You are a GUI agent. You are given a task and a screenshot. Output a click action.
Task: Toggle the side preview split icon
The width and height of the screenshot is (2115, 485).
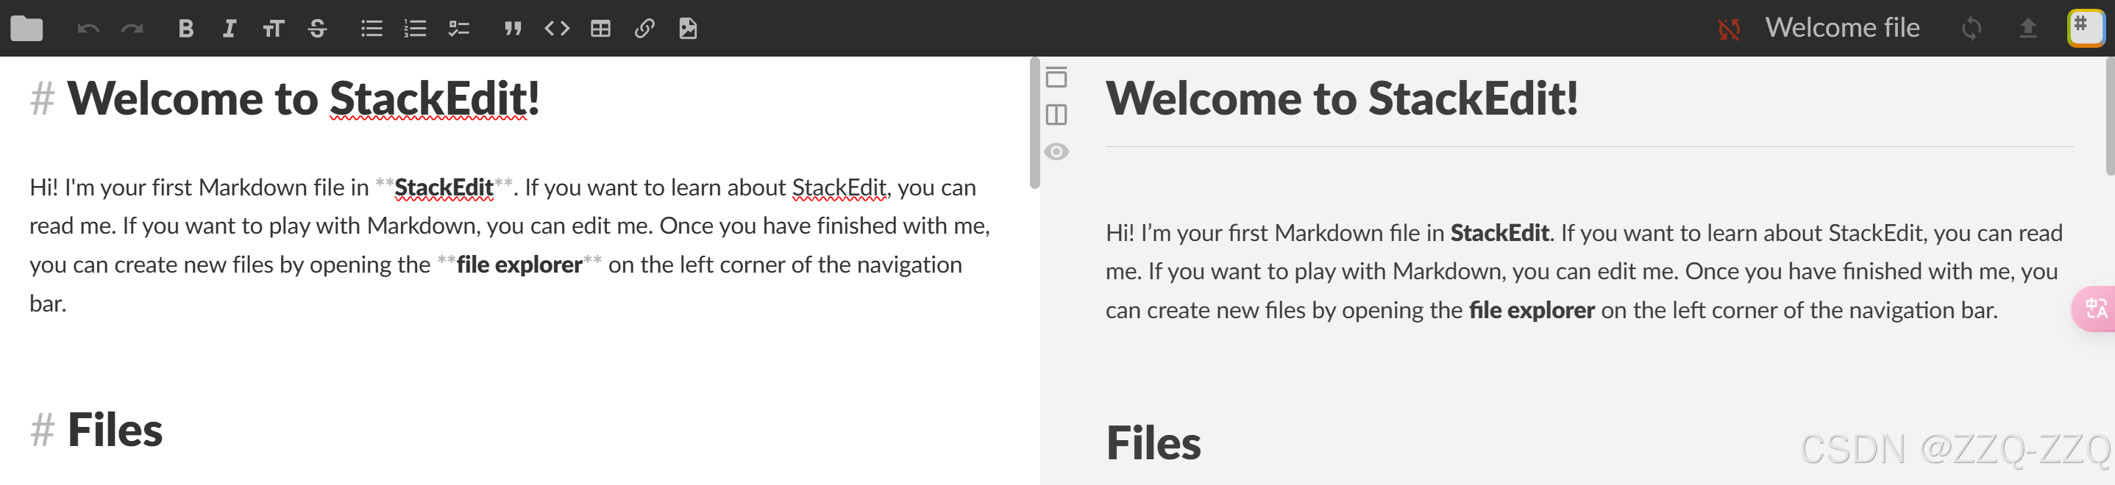pos(1056,115)
